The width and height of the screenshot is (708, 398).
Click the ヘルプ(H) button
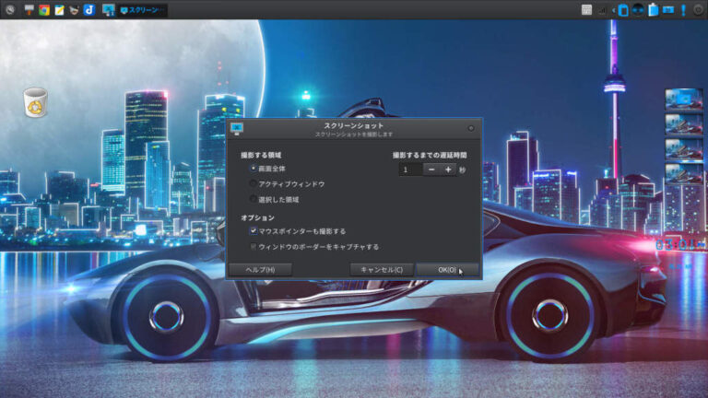pyautogui.click(x=261, y=269)
